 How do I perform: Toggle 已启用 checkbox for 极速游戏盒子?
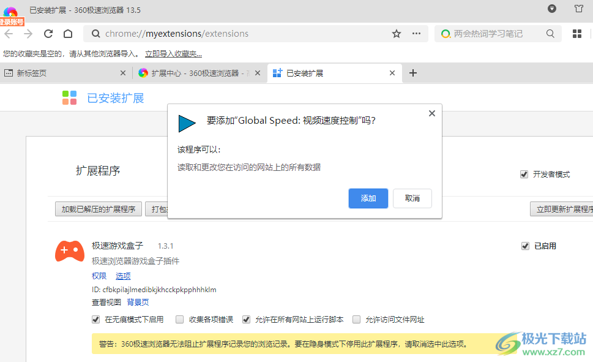point(525,246)
